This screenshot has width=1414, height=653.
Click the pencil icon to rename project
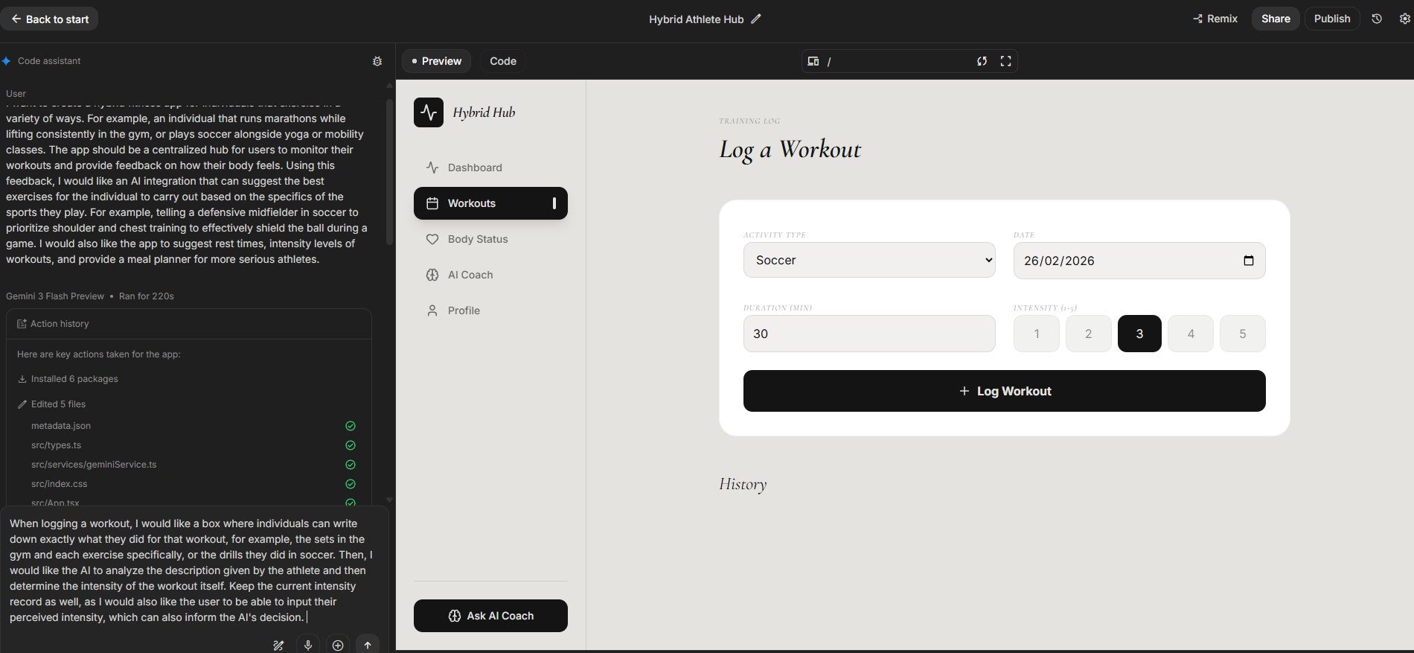pyautogui.click(x=756, y=19)
